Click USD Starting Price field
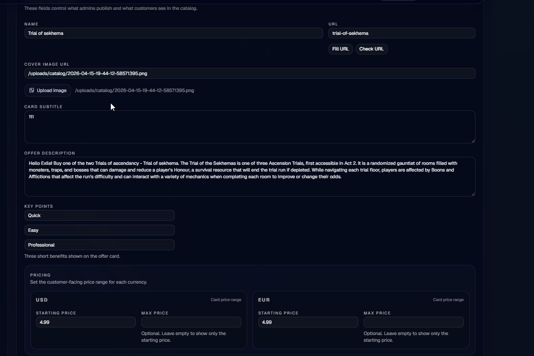The width and height of the screenshot is (534, 356). click(x=86, y=322)
